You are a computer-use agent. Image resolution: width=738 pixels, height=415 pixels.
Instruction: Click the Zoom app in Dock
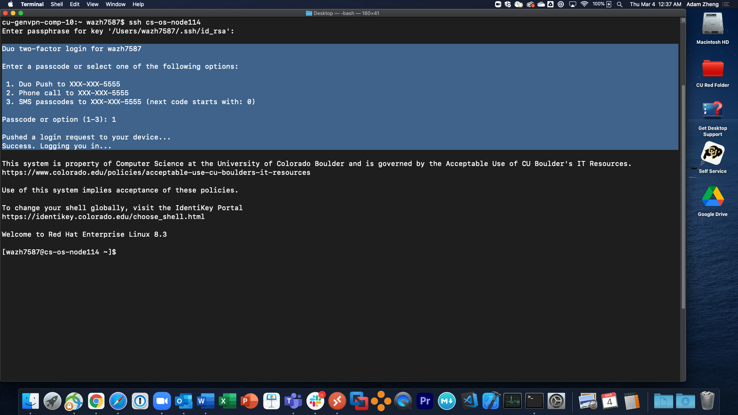coord(162,402)
